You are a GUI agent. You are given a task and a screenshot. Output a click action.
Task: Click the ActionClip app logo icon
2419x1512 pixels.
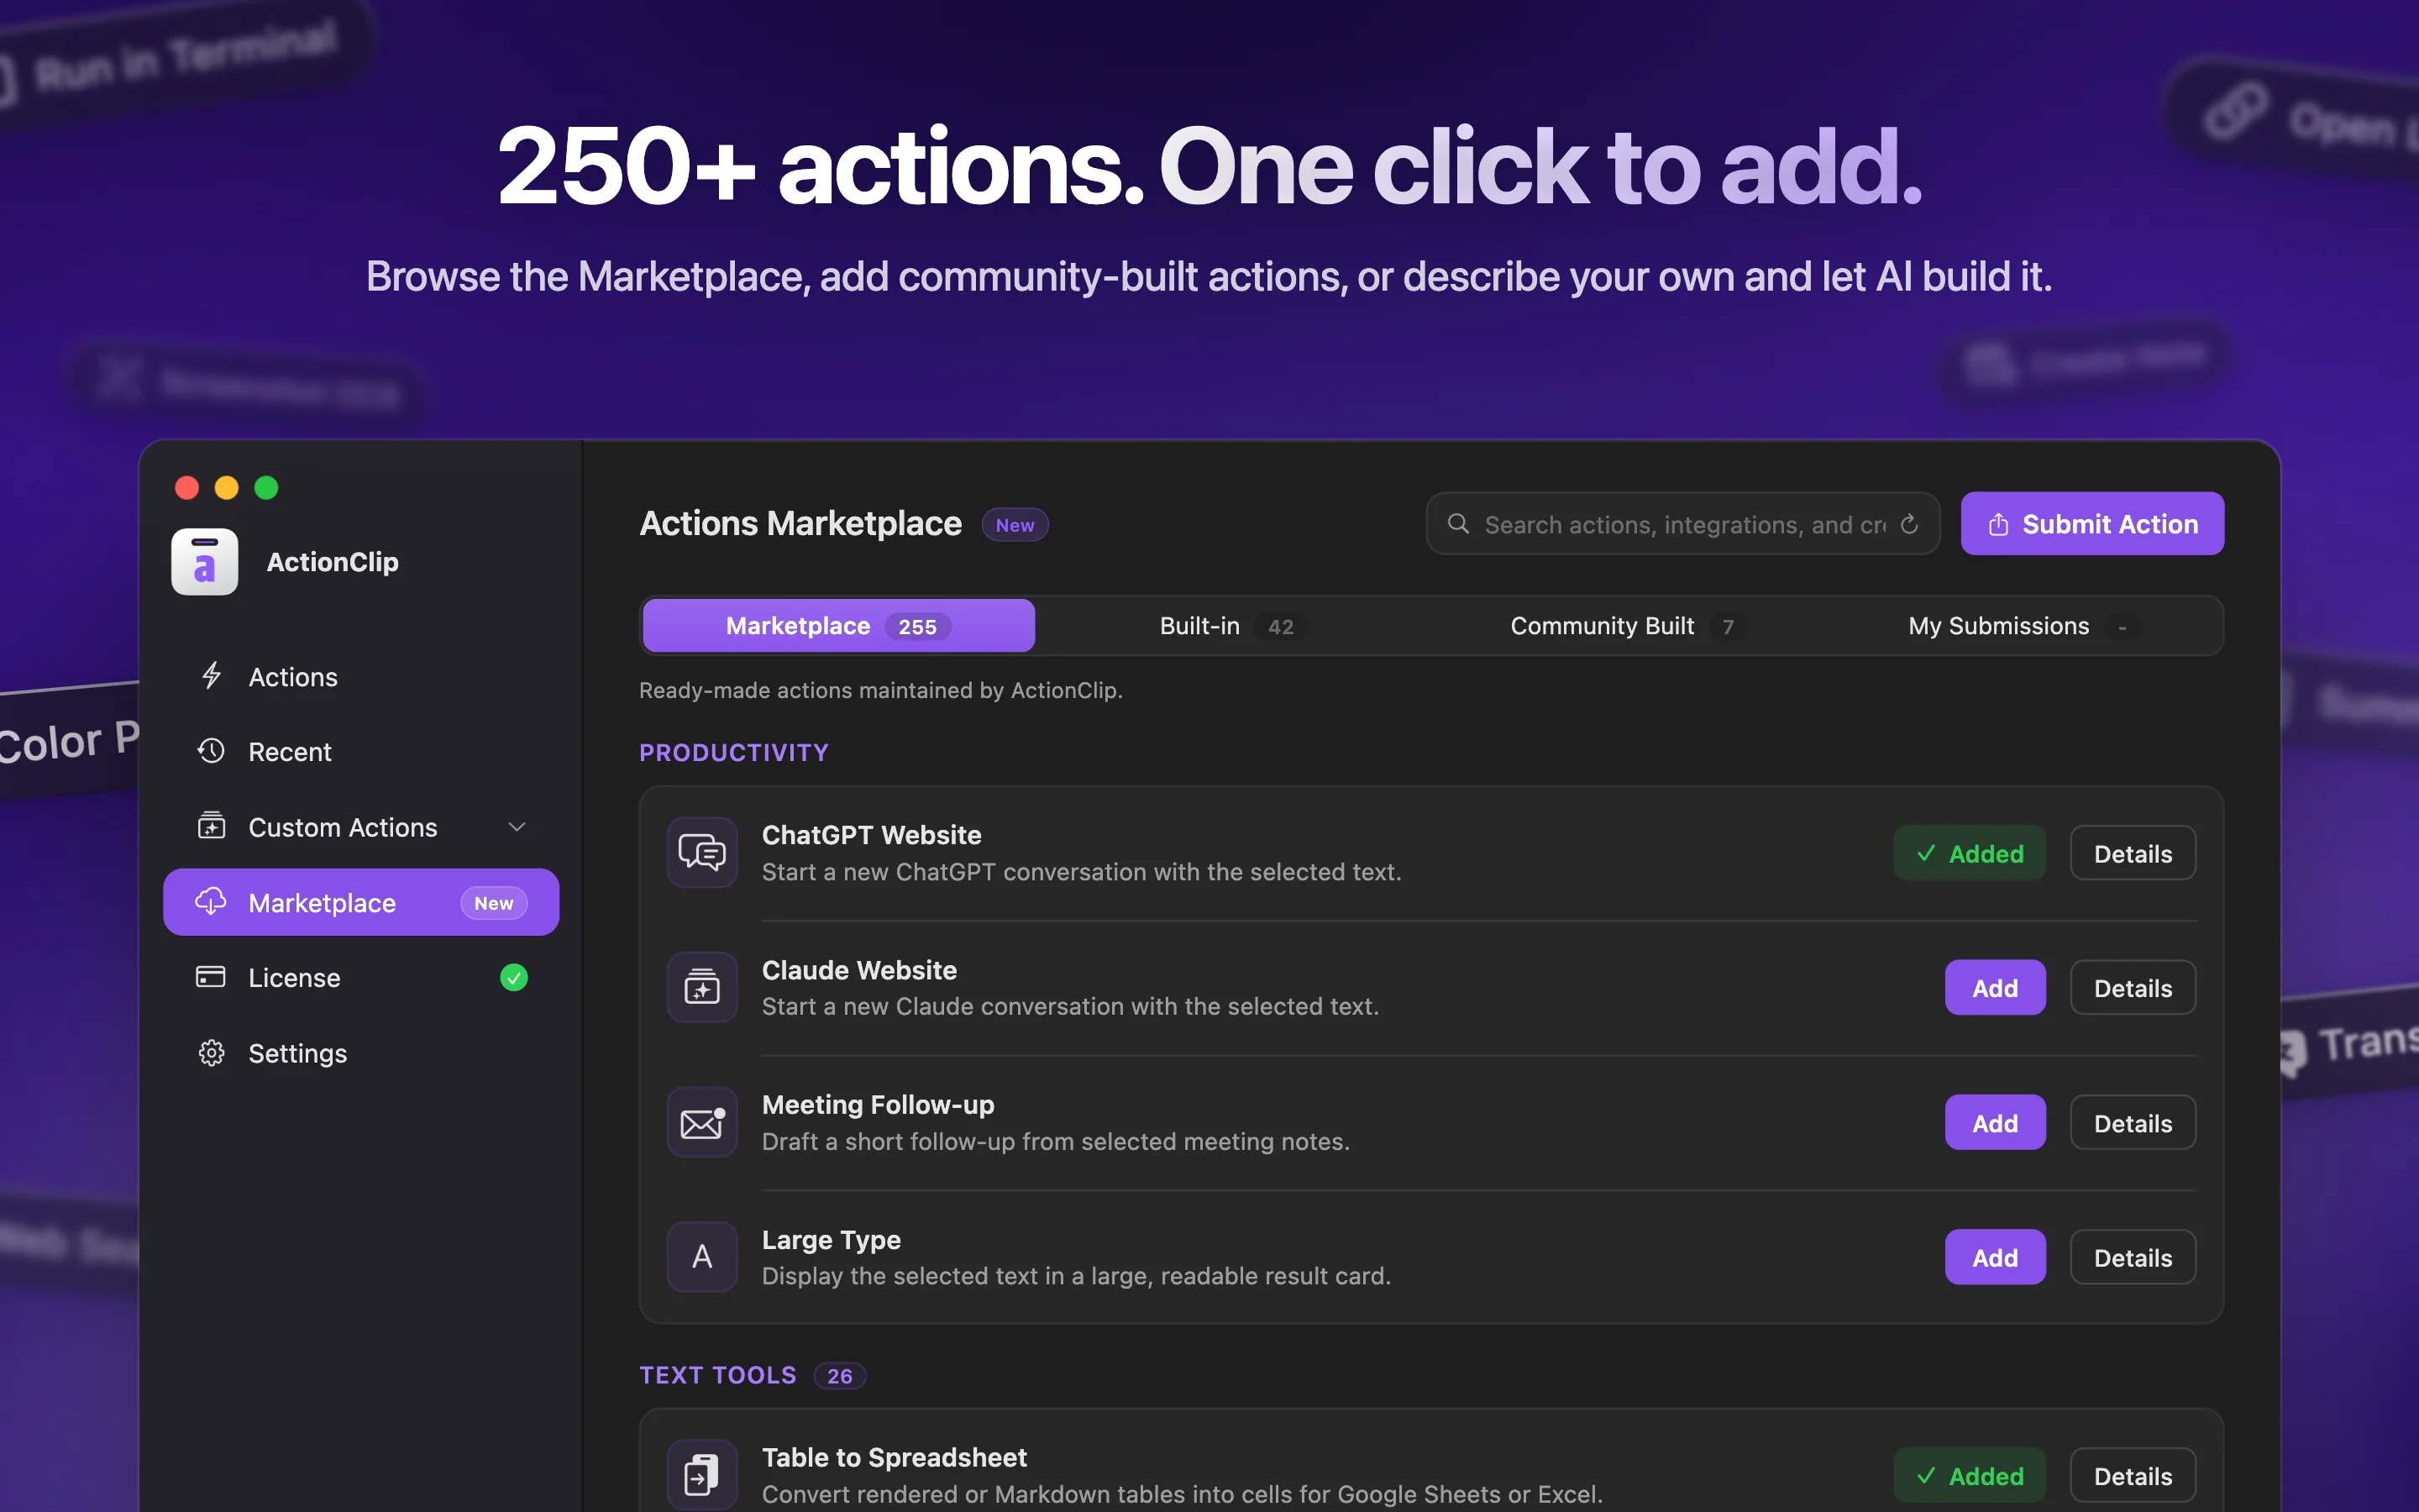205,562
